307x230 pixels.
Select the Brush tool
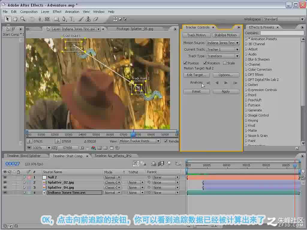point(81,19)
